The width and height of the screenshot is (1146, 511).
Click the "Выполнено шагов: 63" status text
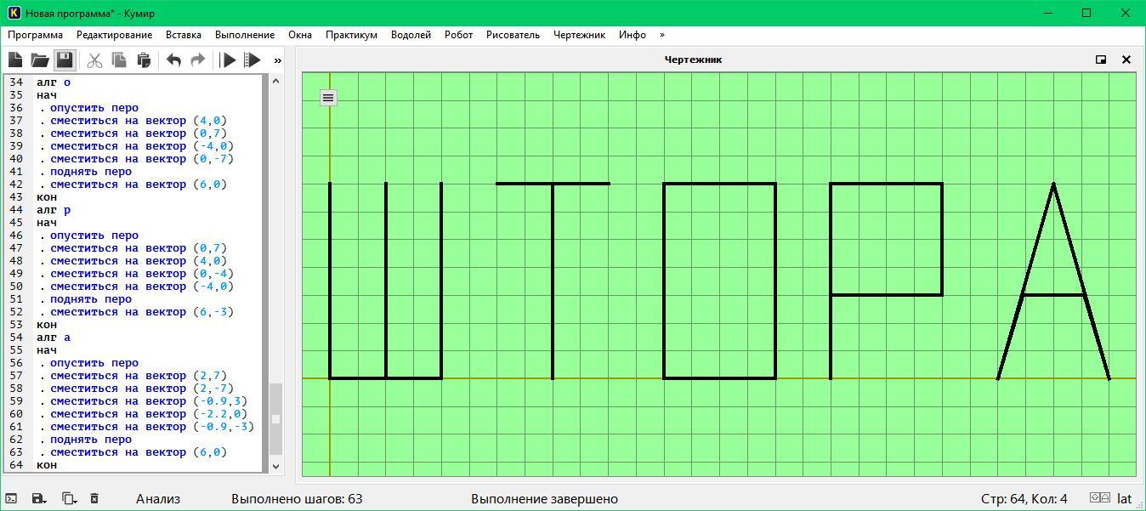pyautogui.click(x=297, y=499)
